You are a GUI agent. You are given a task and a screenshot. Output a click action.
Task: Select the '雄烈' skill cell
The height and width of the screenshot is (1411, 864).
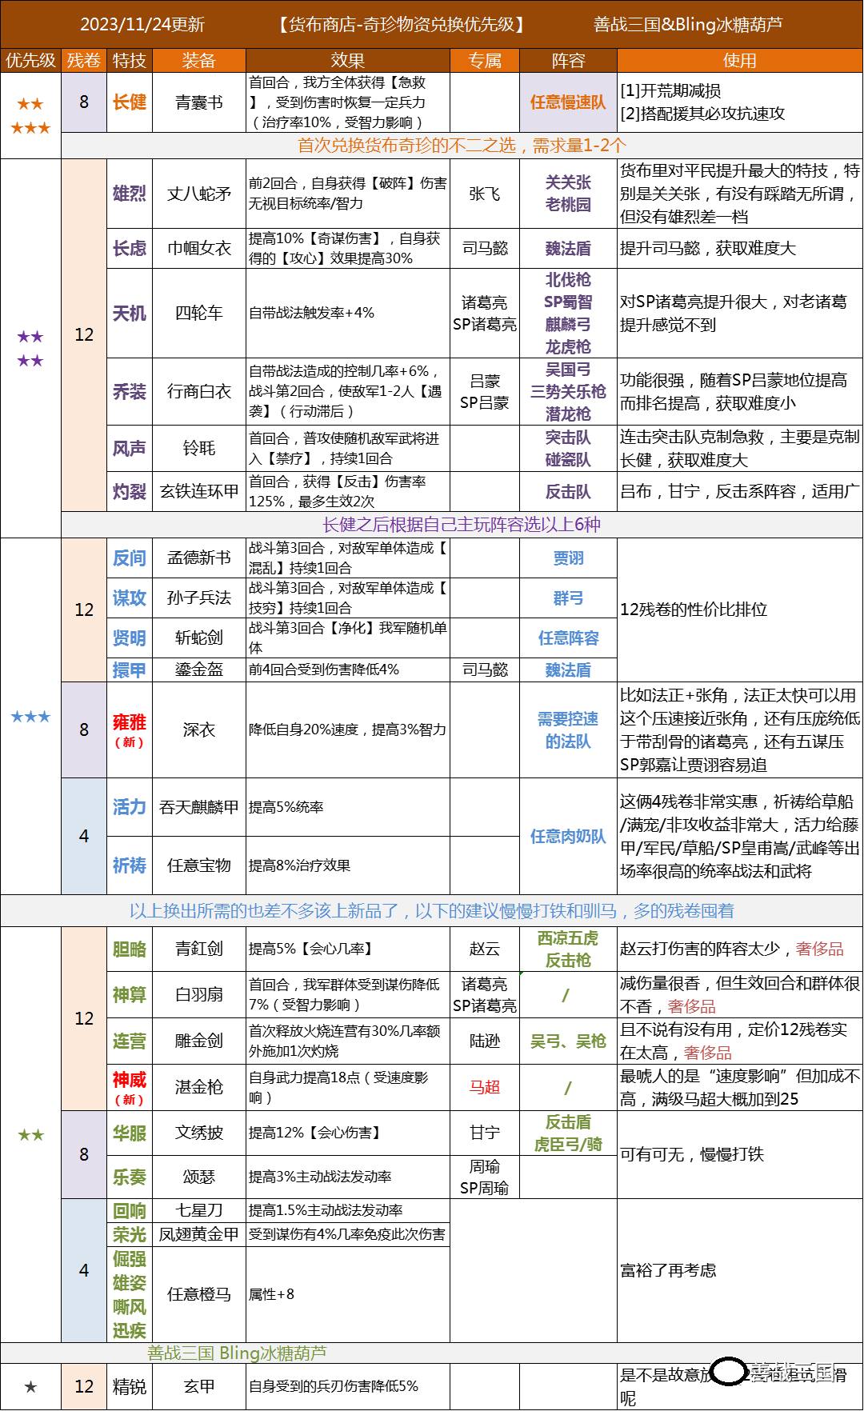tap(130, 194)
